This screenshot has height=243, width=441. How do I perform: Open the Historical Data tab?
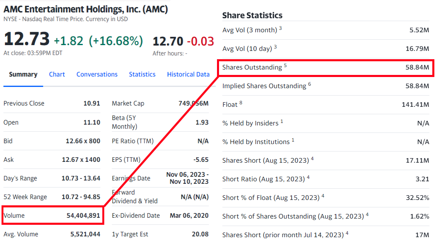[x=188, y=74]
